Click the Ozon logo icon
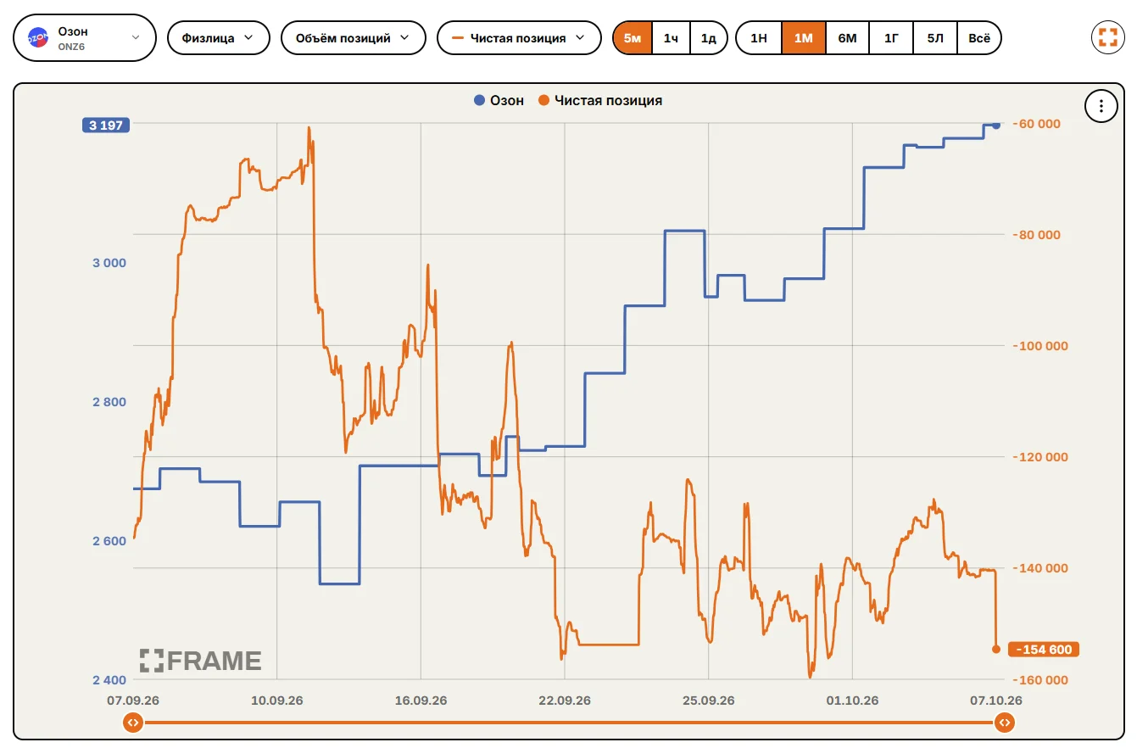Image resolution: width=1137 pixels, height=748 pixels. (37, 37)
